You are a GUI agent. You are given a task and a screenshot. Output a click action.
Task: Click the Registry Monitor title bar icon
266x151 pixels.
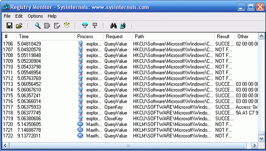pos(6,7)
